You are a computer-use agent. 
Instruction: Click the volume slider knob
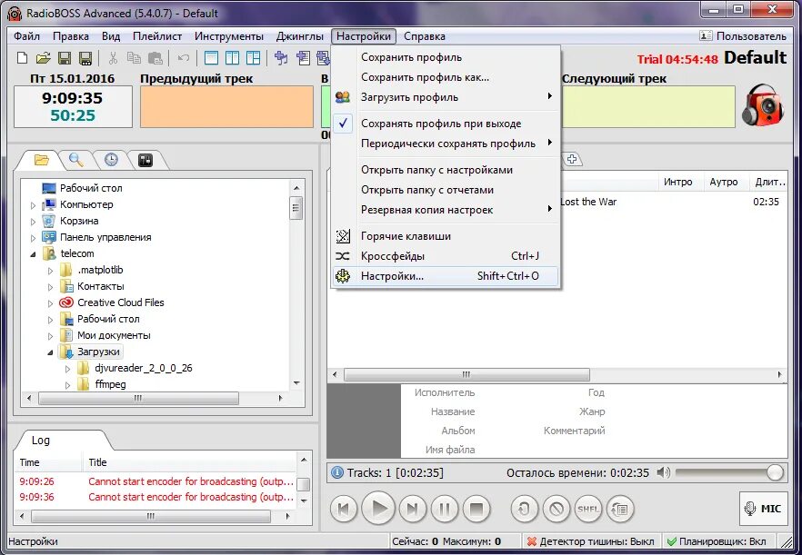(x=775, y=472)
